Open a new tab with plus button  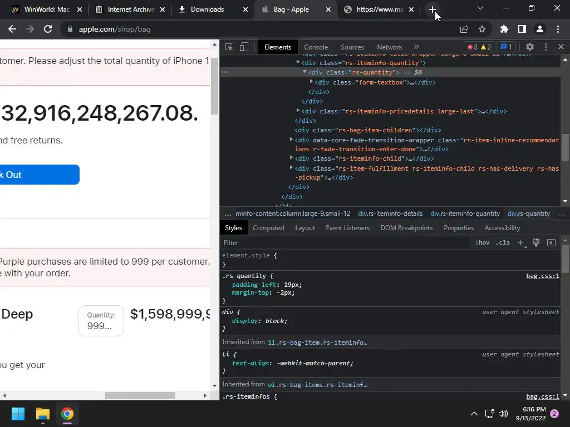(432, 9)
